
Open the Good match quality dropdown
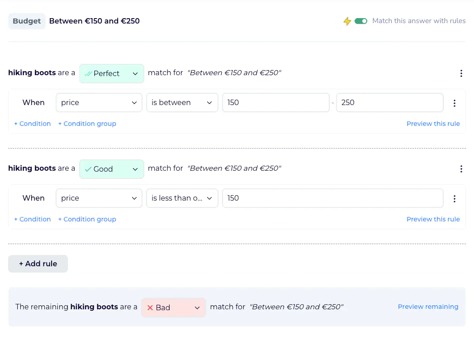112,169
